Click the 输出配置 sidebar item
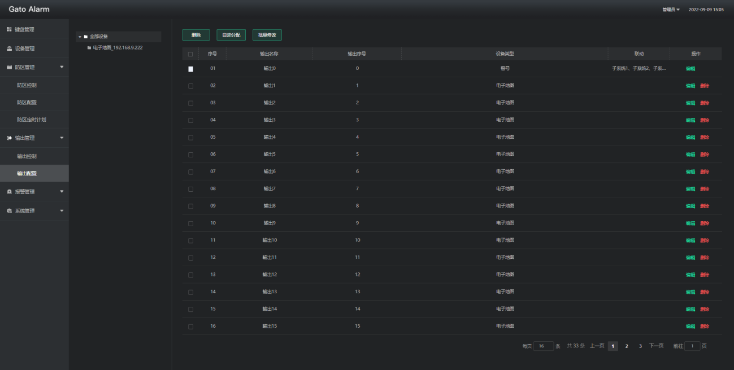 [34, 173]
